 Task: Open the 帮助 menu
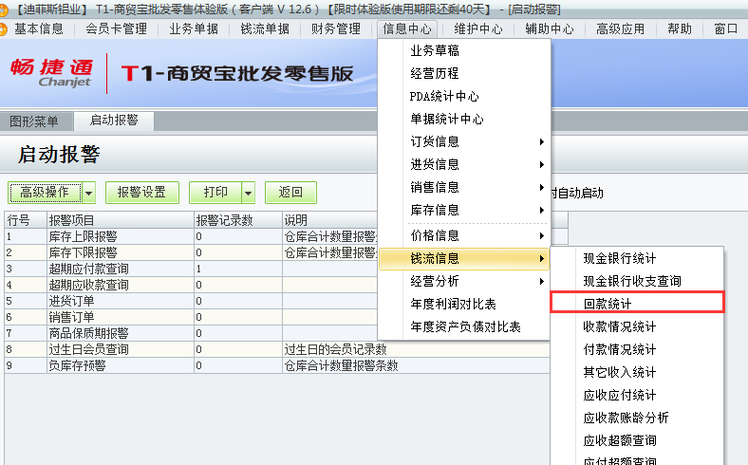click(x=680, y=29)
